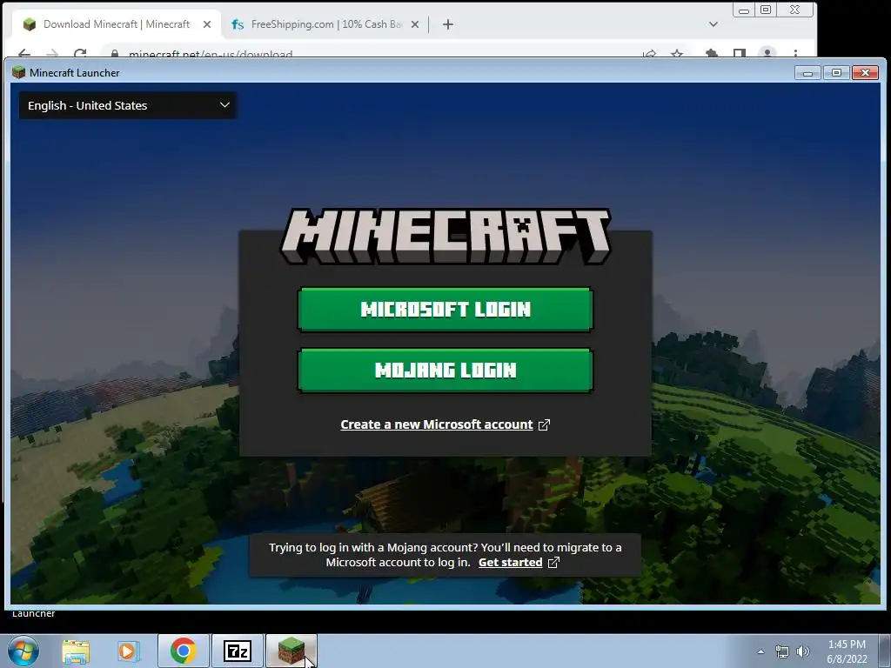Close the FreeShipping.com Chrome tab

click(415, 24)
